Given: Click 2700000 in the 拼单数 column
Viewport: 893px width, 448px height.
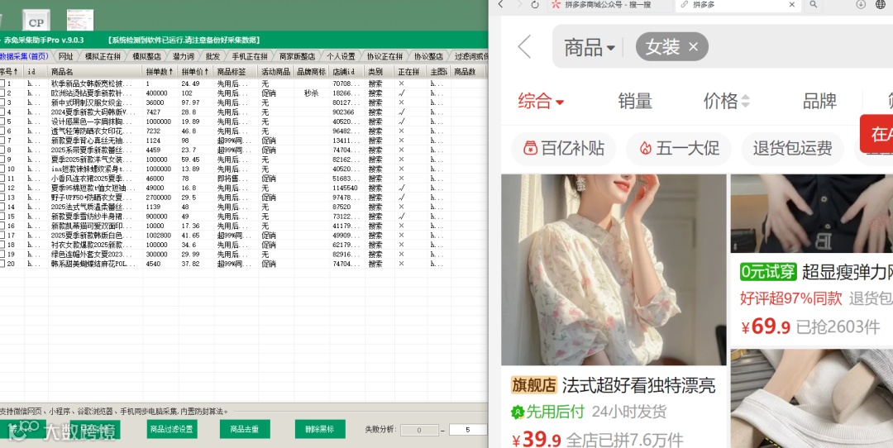Looking at the screenshot, I should pyautogui.click(x=158, y=198).
